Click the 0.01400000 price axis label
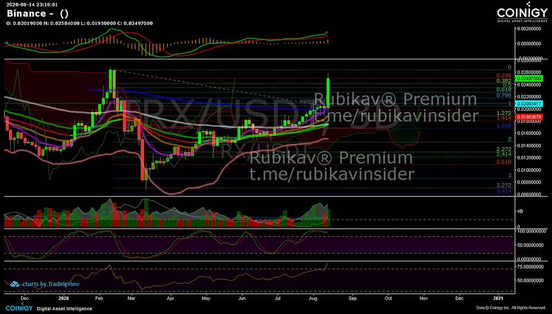552x314 pixels. coord(529,146)
